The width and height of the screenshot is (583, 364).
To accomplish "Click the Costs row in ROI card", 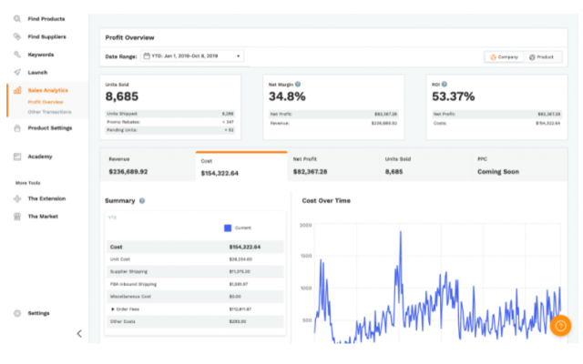I will tap(496, 123).
